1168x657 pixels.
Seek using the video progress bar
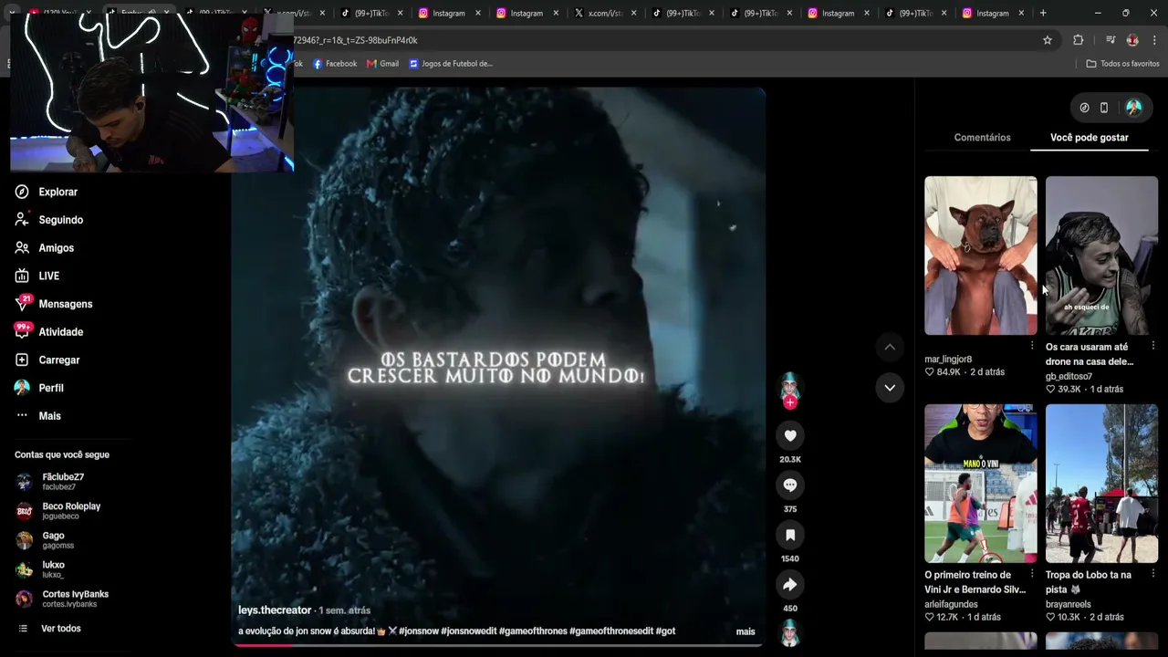pos(498,645)
